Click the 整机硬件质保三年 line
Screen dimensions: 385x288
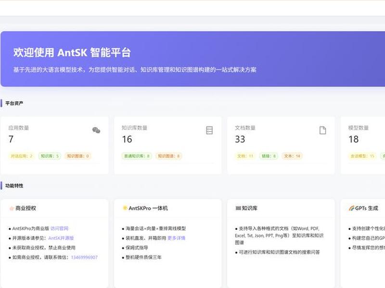click(x=143, y=257)
